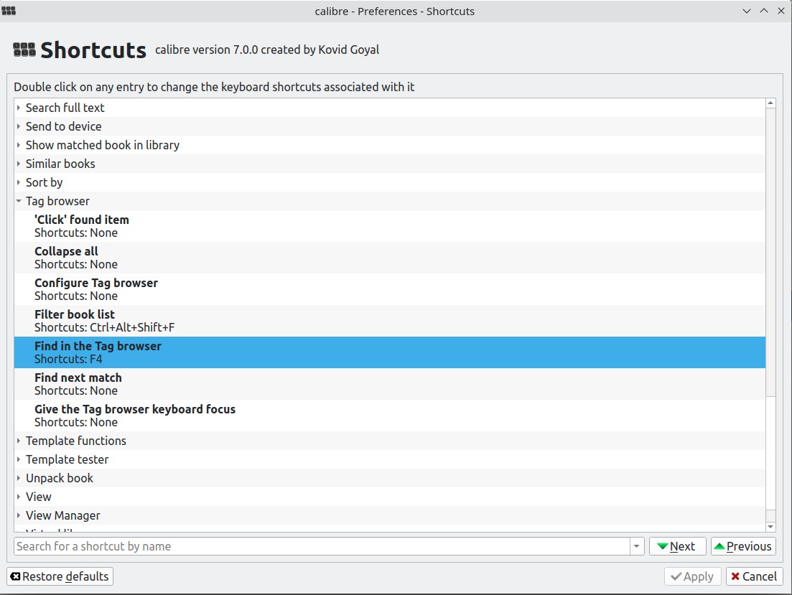Close the Preferences window
This screenshot has height=595, width=792.
[x=781, y=11]
